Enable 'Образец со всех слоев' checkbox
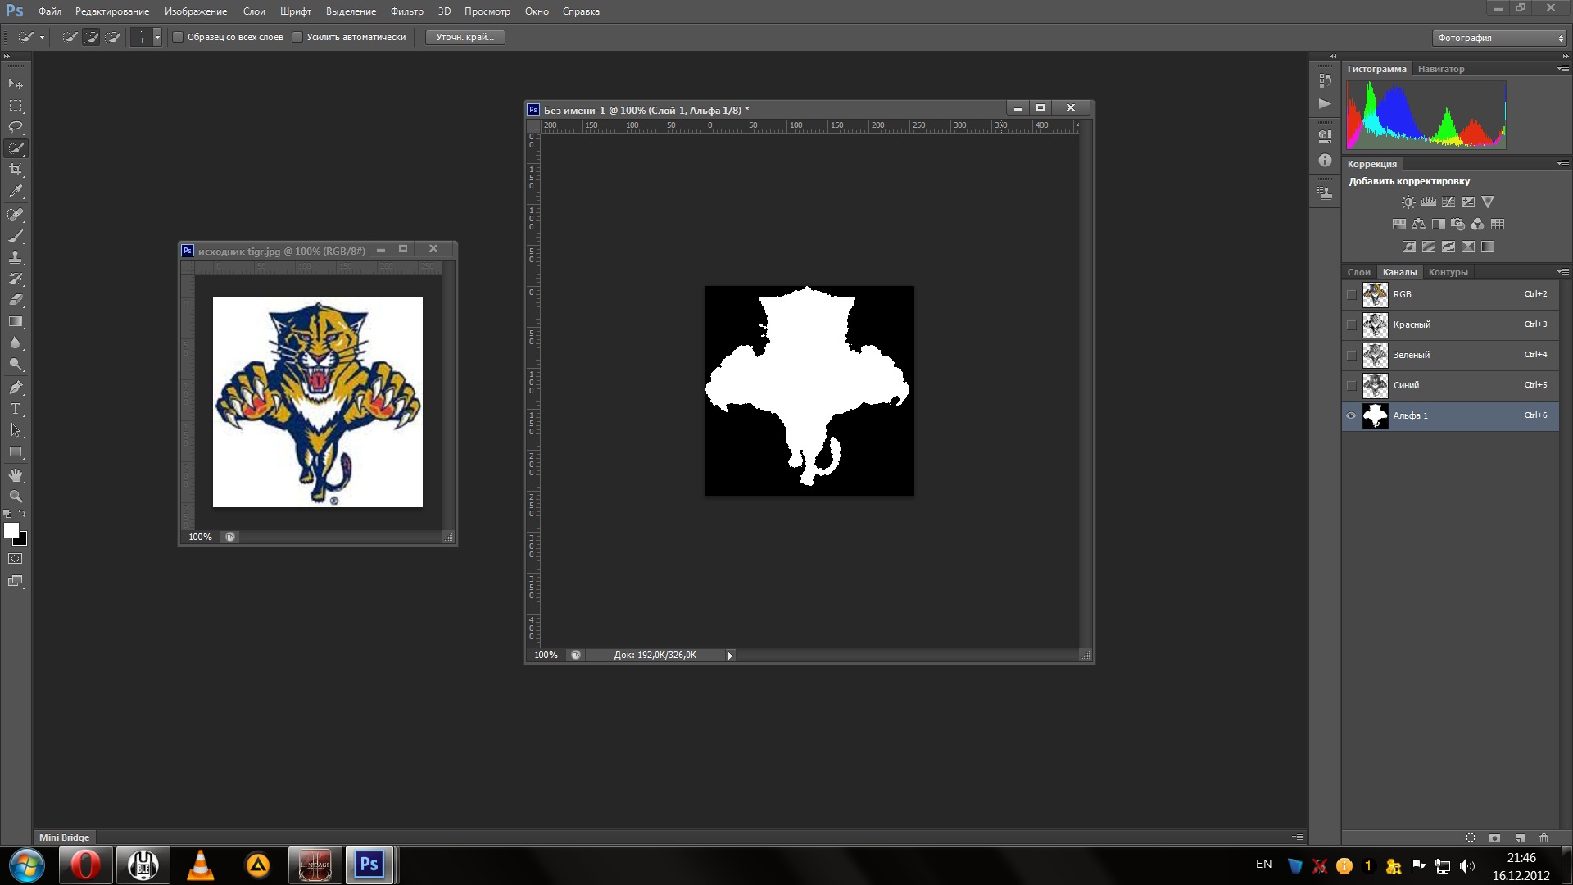1573x885 pixels. tap(178, 37)
